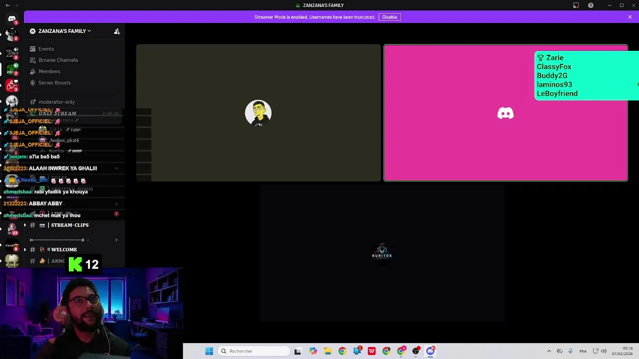This screenshot has height=359, width=639.
Task: Click the trophy icon next to Zarie
Action: (x=540, y=58)
